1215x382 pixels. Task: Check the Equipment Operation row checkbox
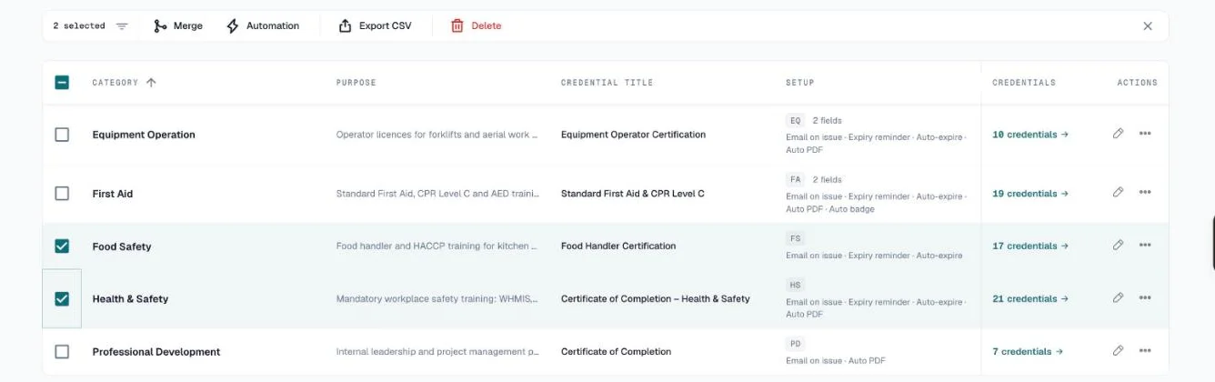coord(62,135)
